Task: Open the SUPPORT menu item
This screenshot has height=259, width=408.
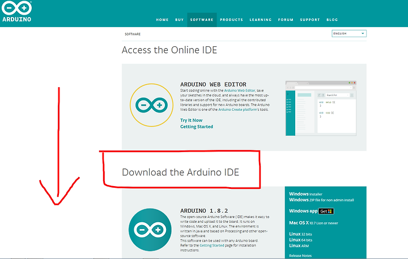Action: point(310,20)
